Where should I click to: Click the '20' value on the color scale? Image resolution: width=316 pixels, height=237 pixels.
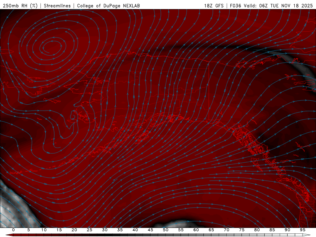pyautogui.click(x=74, y=230)
